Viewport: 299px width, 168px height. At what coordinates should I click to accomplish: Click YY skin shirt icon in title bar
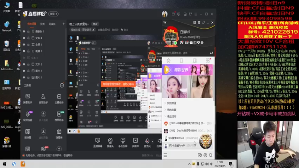199,22
